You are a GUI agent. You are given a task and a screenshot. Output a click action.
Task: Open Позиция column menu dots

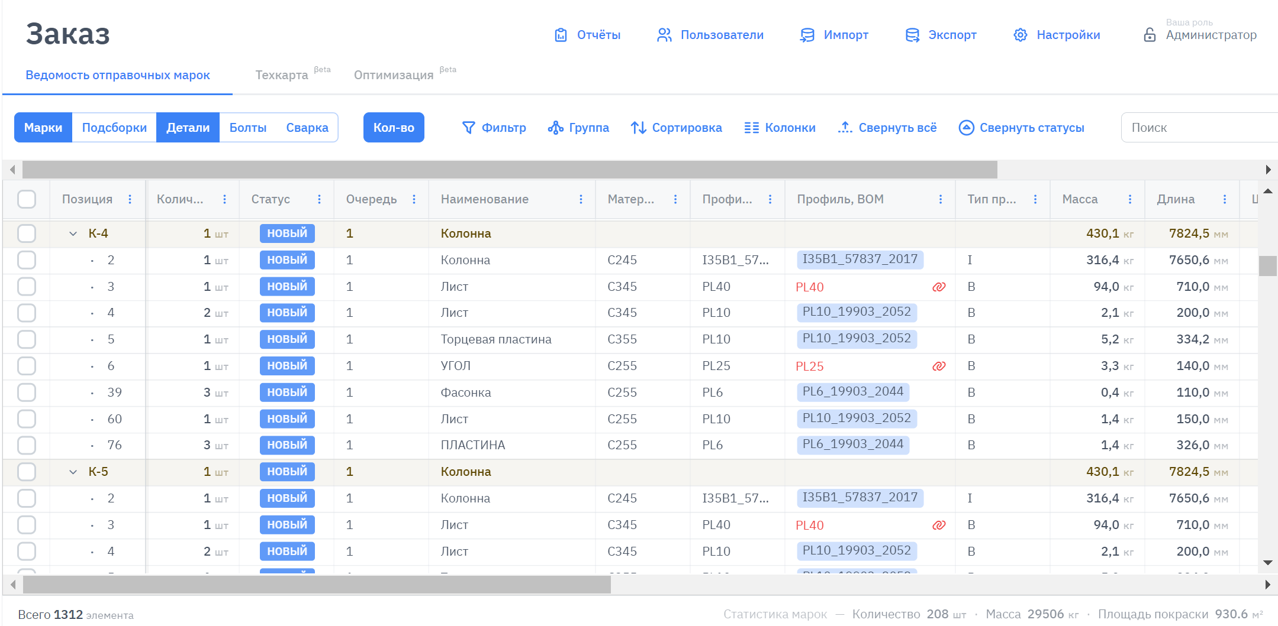[130, 199]
